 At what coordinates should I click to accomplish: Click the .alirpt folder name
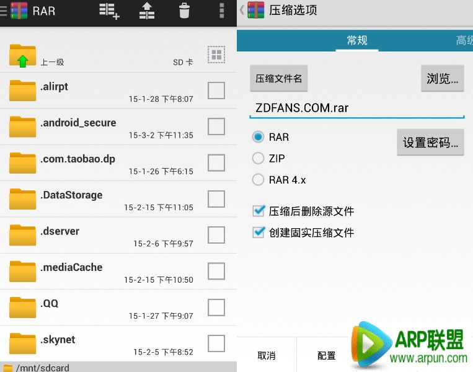(x=55, y=87)
